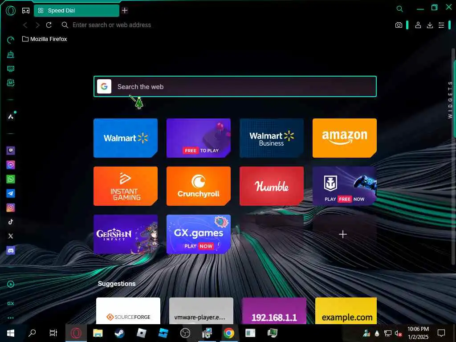Open GX Control speedometer in sidebar
The height and width of the screenshot is (342, 456).
click(x=11, y=40)
